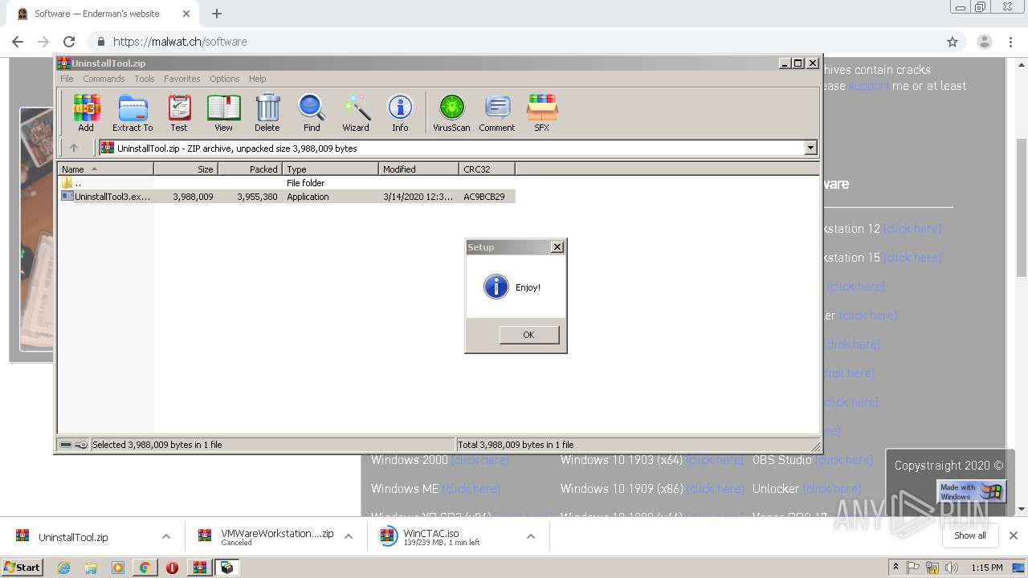Click OBS Studio click here link
Screen dimensions: 1028x578
tap(844, 460)
